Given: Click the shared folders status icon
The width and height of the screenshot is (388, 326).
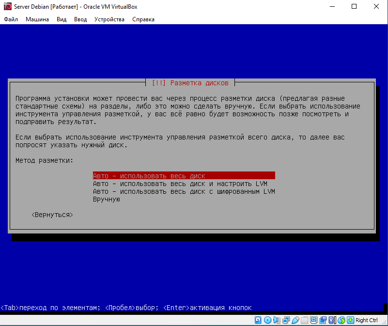Looking at the screenshot, I should point(304,320).
